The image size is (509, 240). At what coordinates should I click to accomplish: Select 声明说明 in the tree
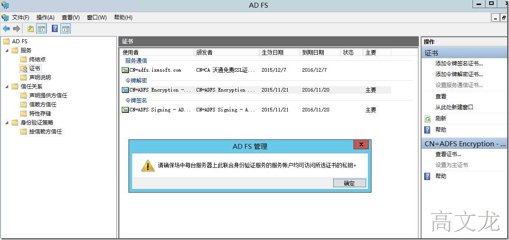pos(40,77)
